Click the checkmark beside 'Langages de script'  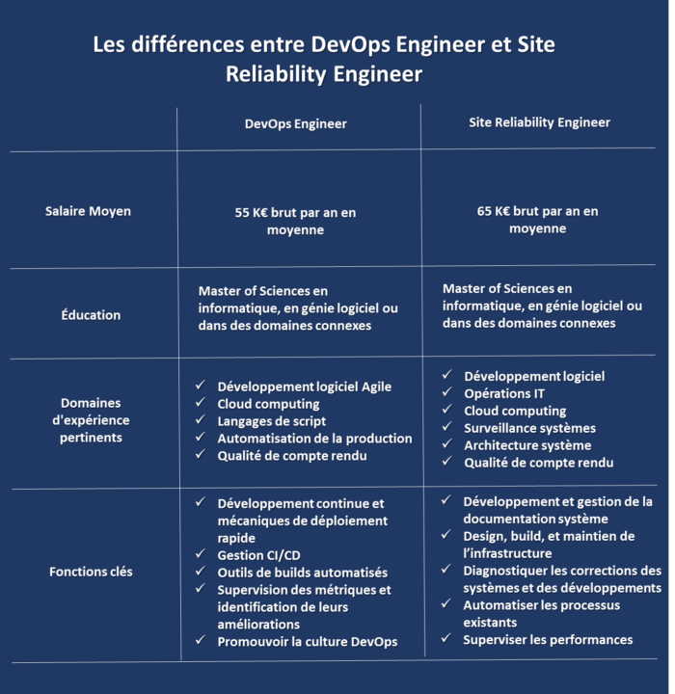[x=201, y=419]
